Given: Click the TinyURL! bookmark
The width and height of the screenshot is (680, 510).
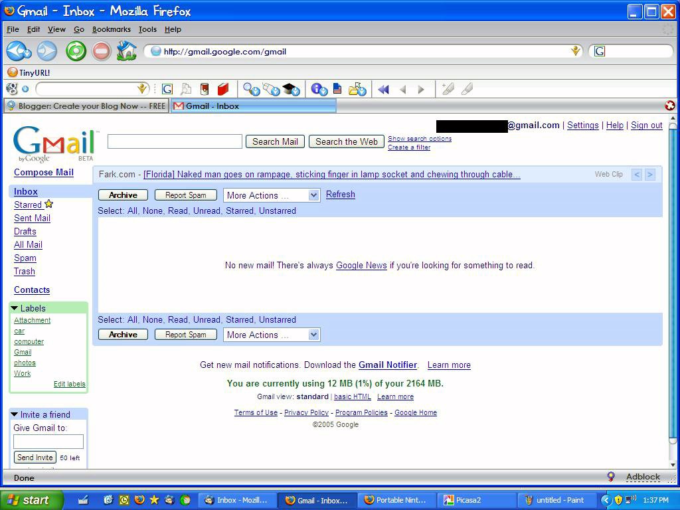Looking at the screenshot, I should point(29,72).
